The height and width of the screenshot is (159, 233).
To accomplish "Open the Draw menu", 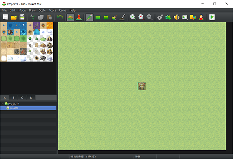I will (32, 10).
